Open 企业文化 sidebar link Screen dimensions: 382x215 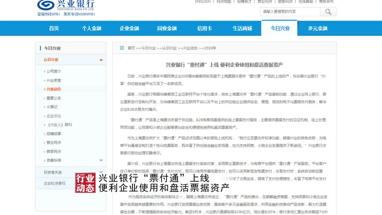pyautogui.click(x=54, y=116)
